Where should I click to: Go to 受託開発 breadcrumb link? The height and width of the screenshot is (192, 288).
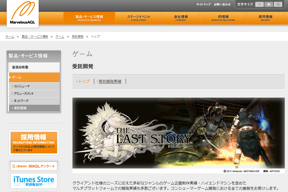pyautogui.click(x=77, y=37)
